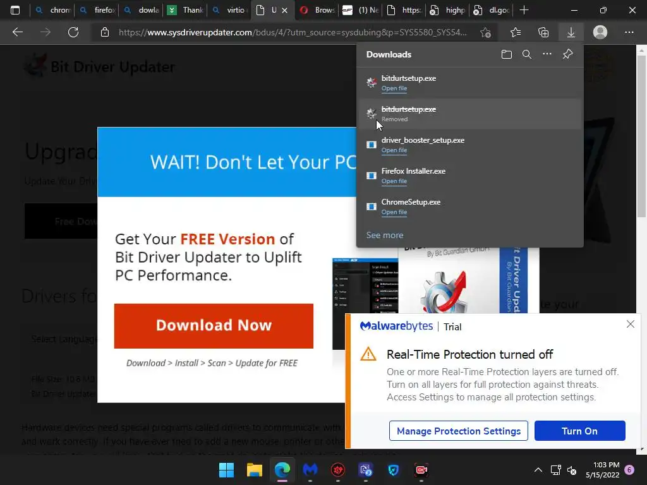The image size is (647, 485).
Task: Click the muted volume tray icon
Action: click(x=572, y=470)
